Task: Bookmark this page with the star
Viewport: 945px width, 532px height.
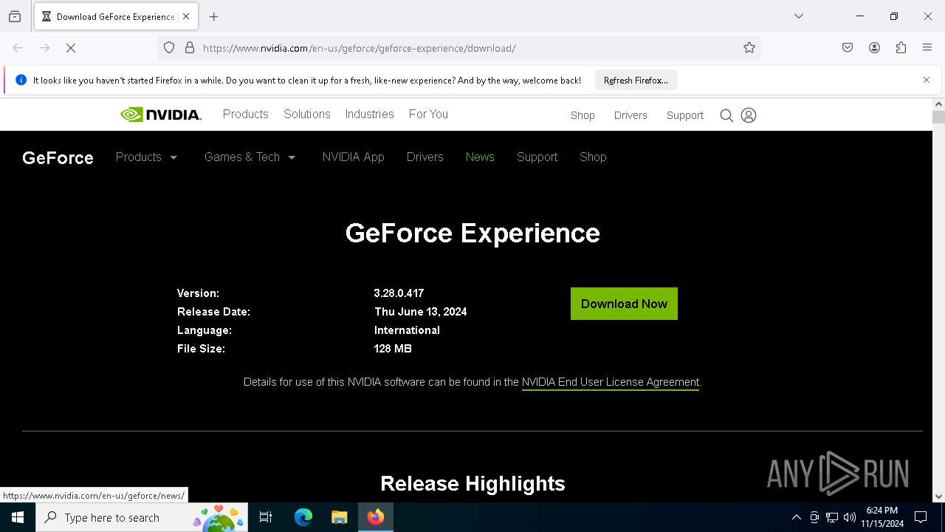Action: point(749,48)
